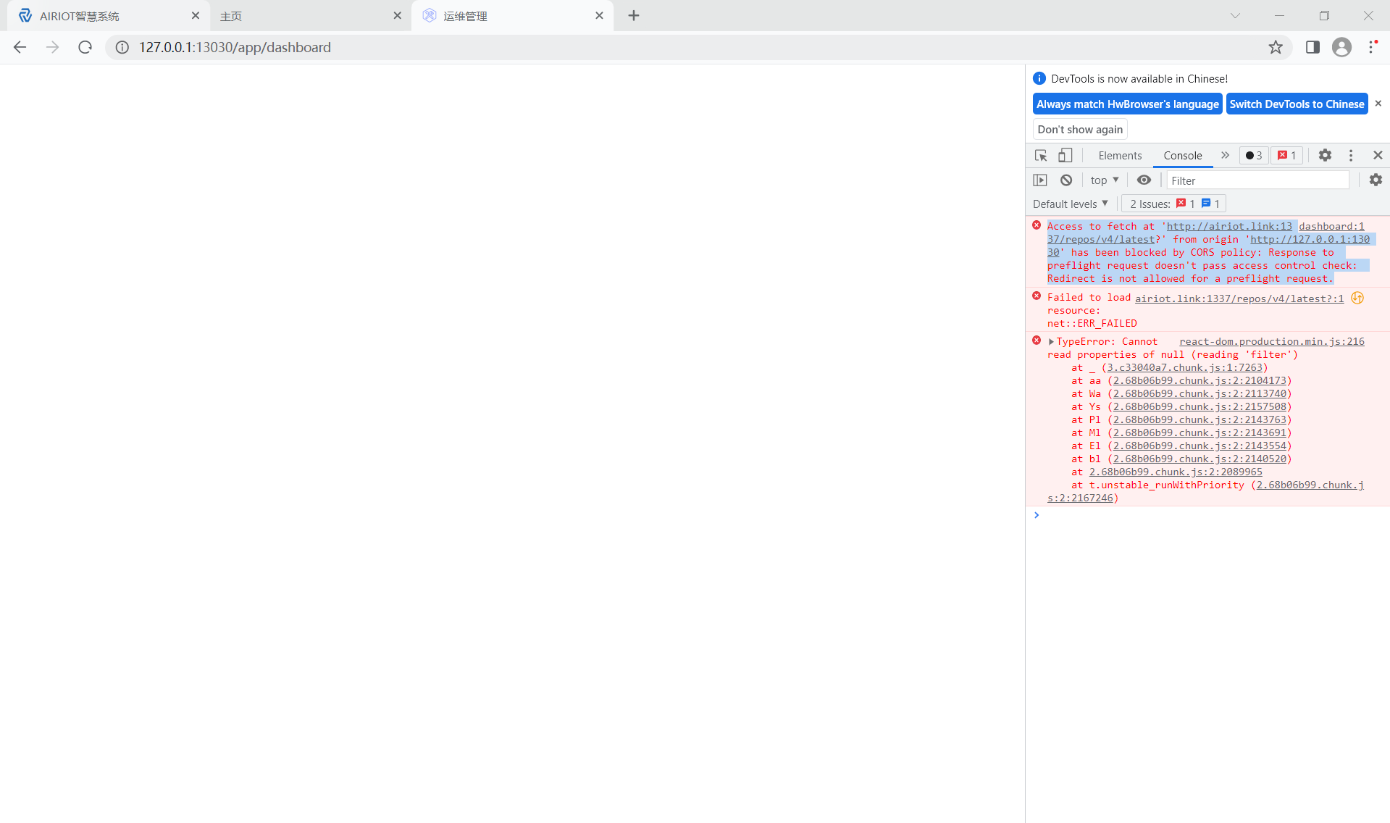Switch to the AIRIOT智慧系统 tab
Viewport: 1390px width, 823px height.
point(108,16)
